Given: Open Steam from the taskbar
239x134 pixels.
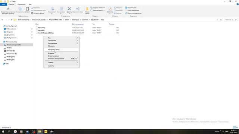Looking at the screenshot, I should (x=27, y=131).
